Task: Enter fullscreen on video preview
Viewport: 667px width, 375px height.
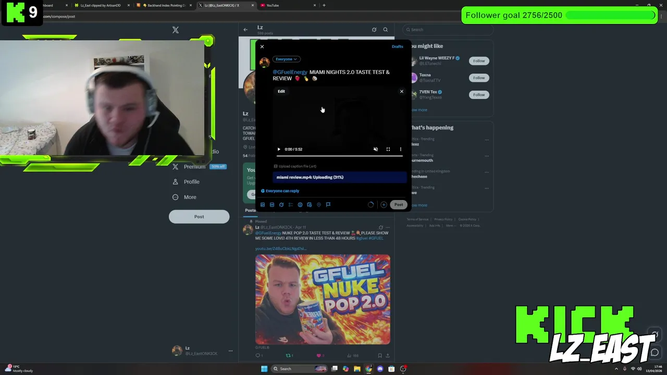Action: [x=388, y=149]
